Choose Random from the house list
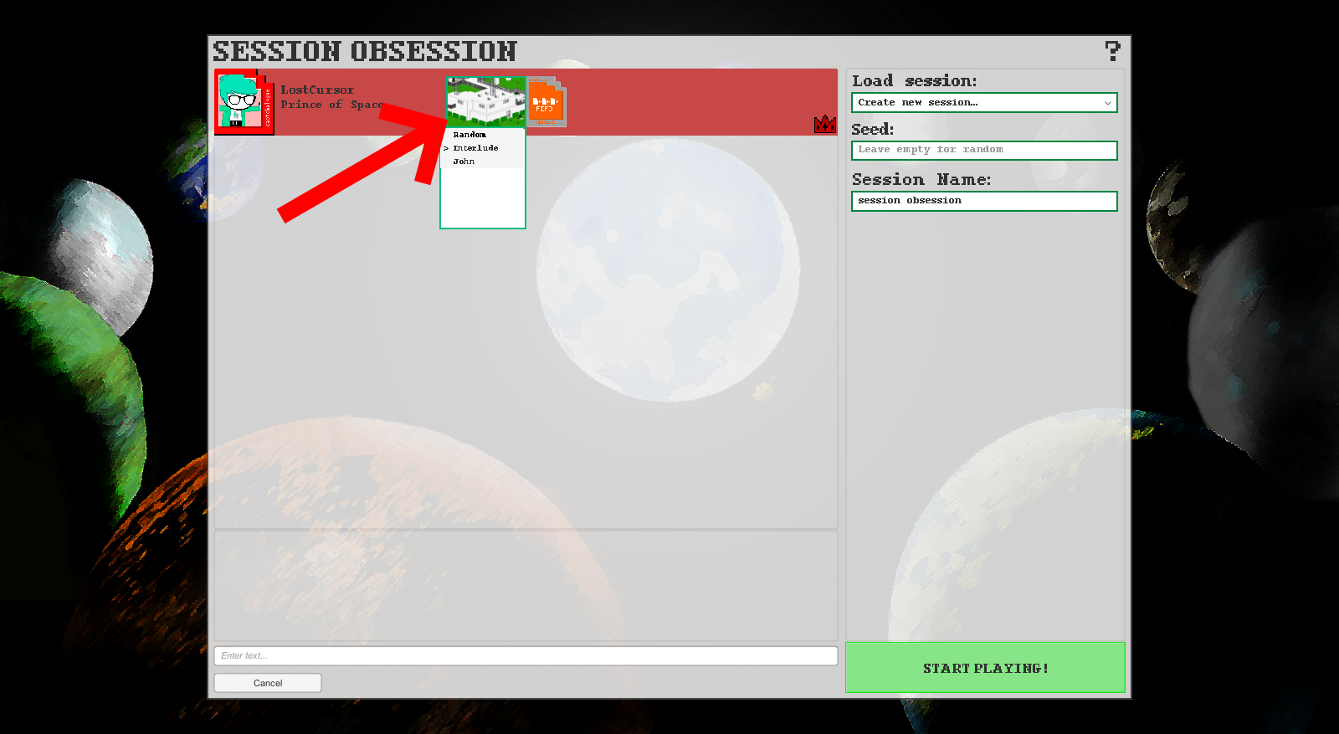 [483, 135]
